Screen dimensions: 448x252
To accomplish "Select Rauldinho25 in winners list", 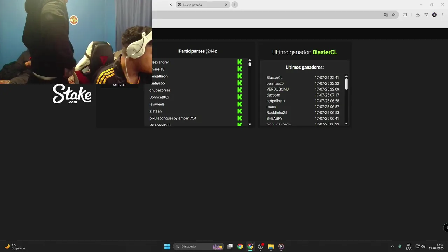I will [x=277, y=113].
